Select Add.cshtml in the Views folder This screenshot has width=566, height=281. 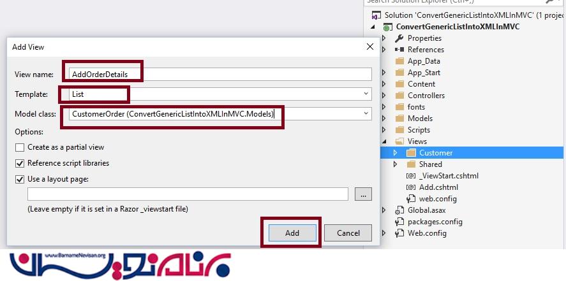(438, 187)
